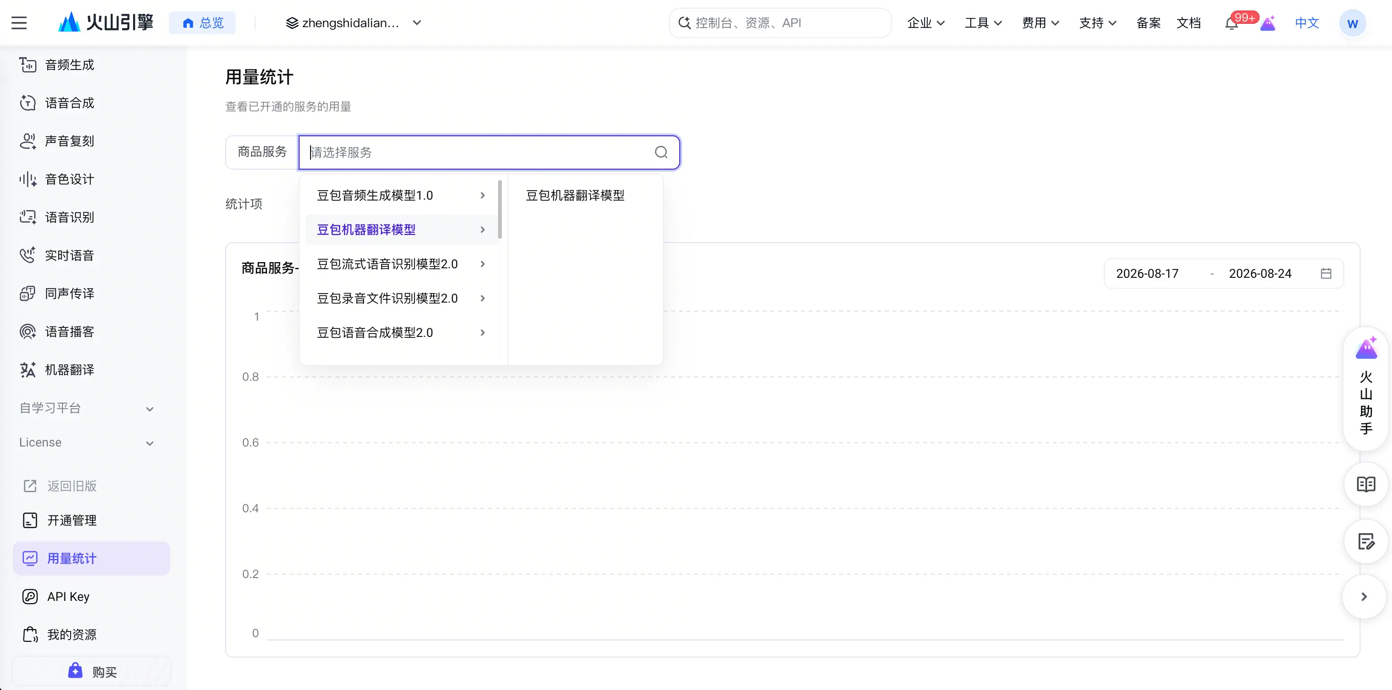
Task: Open the 费用 top menu
Action: pos(1040,23)
